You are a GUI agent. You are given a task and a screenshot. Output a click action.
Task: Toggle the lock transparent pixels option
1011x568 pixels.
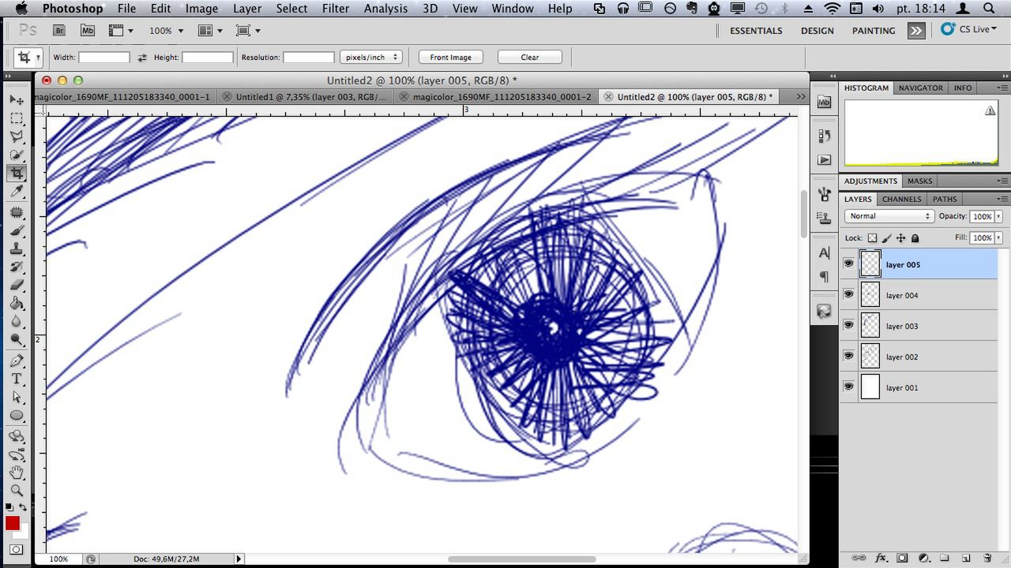[x=872, y=237]
